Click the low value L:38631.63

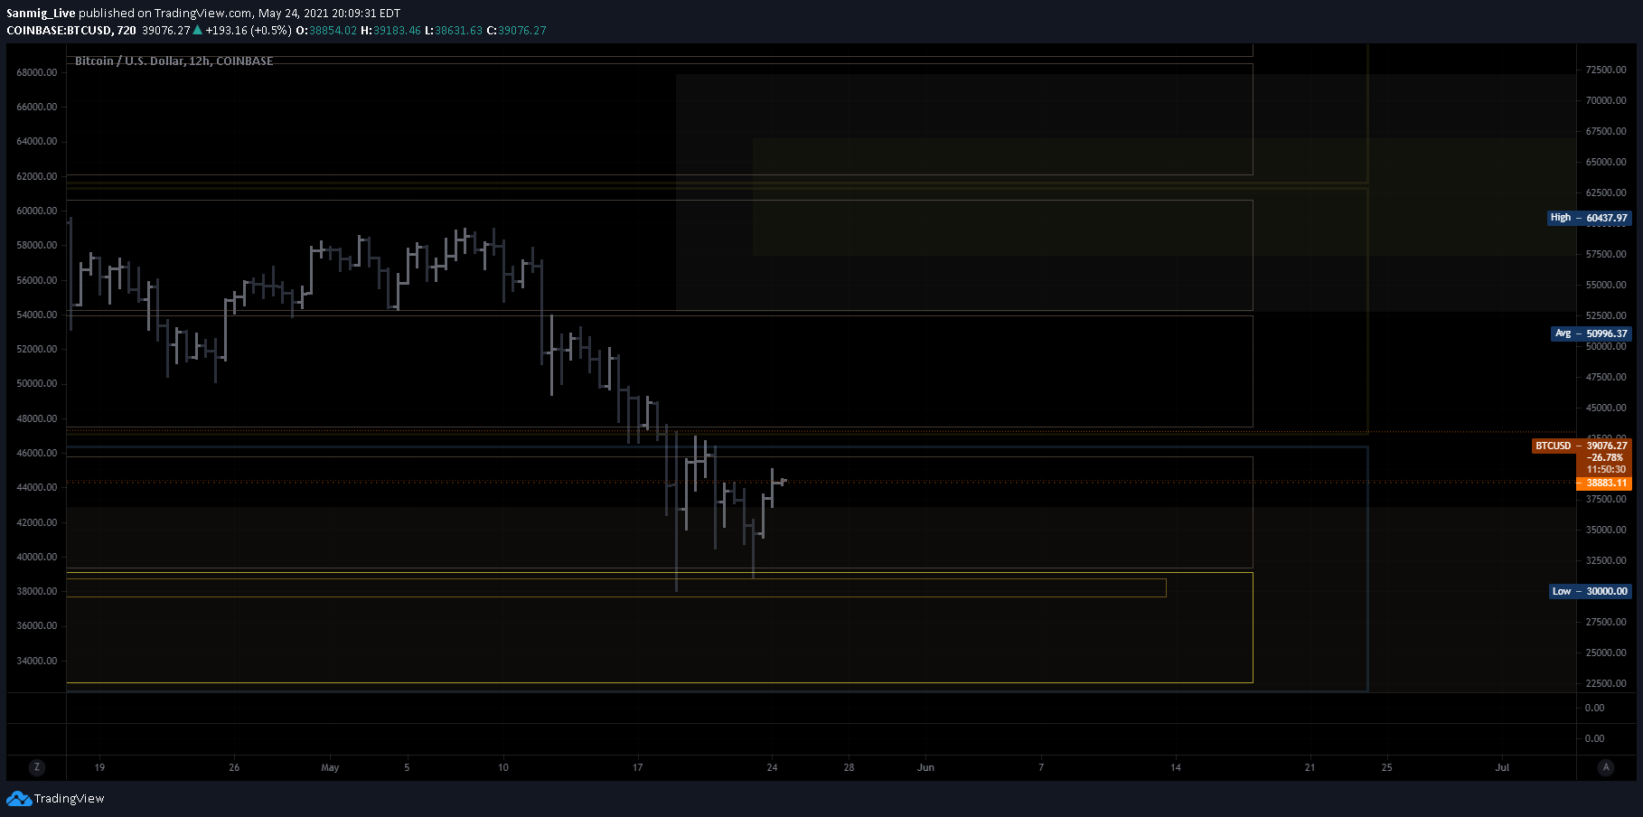[x=453, y=30]
